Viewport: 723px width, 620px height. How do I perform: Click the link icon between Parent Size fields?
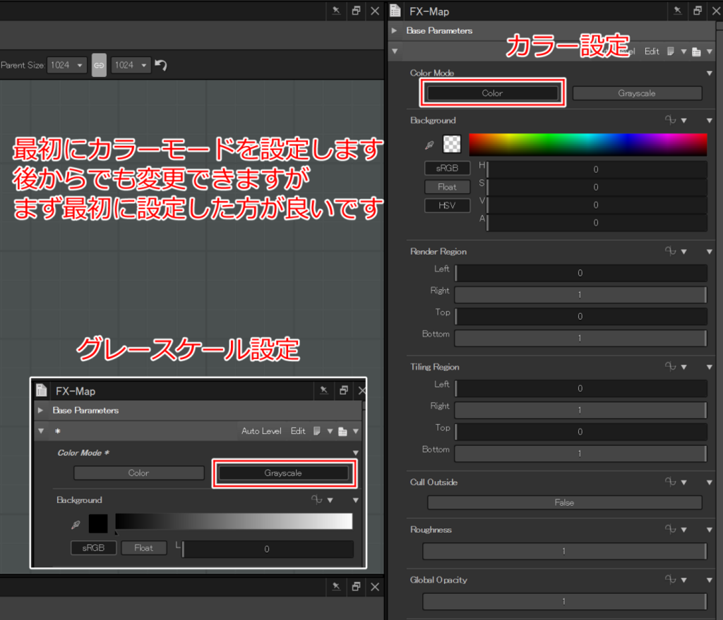point(99,65)
